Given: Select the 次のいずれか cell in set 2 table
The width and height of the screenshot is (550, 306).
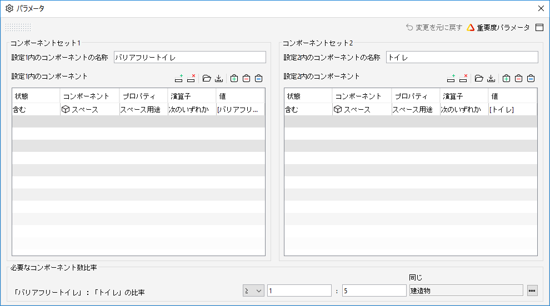Looking at the screenshot, I should pos(464,110).
